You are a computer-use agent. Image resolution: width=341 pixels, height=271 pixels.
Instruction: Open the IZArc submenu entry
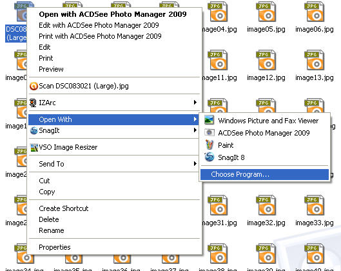(114, 103)
